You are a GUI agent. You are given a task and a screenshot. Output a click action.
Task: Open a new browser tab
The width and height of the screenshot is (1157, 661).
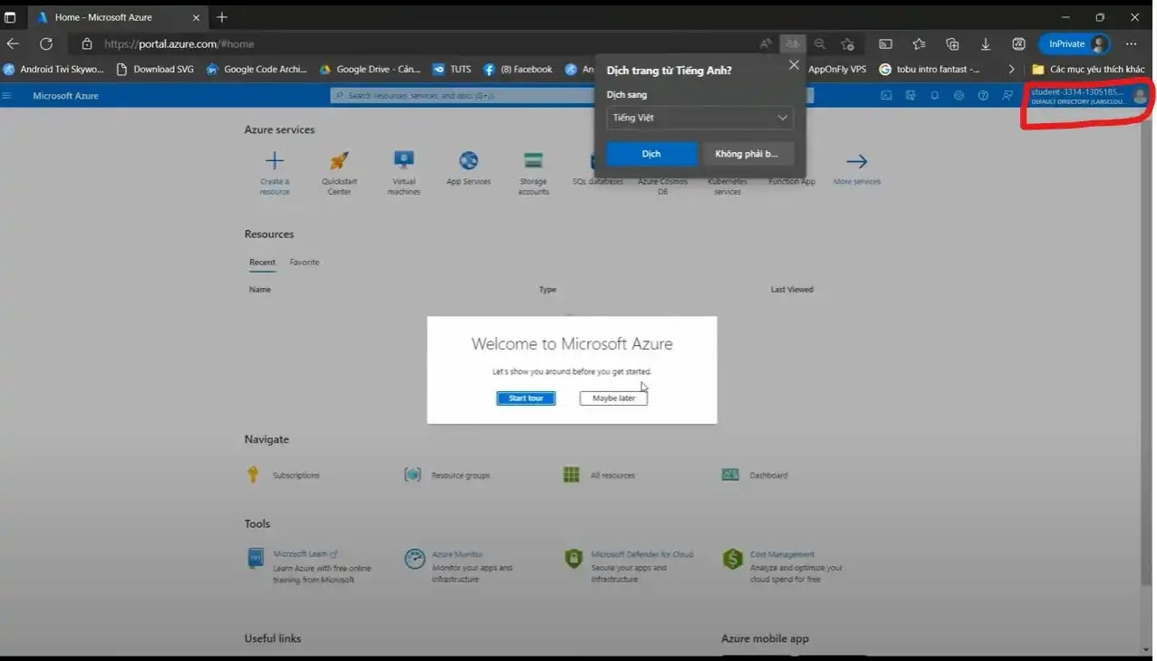pyautogui.click(x=222, y=17)
